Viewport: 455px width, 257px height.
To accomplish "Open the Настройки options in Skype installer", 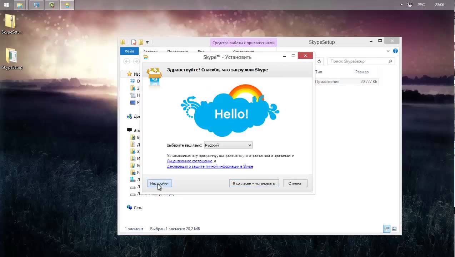I will tap(159, 183).
